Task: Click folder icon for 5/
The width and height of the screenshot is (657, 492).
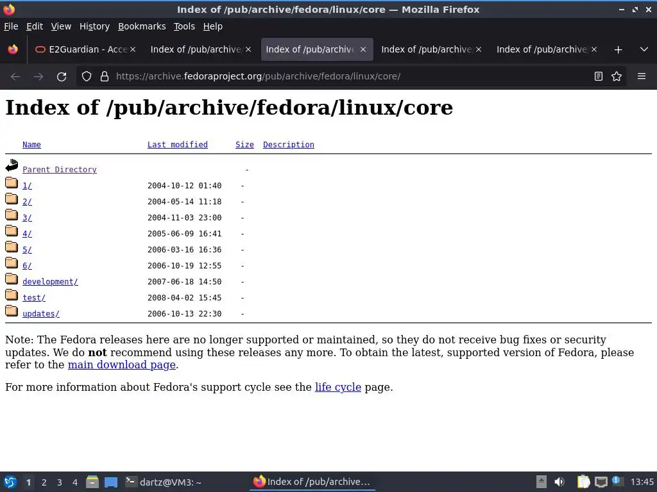Action: (12, 247)
